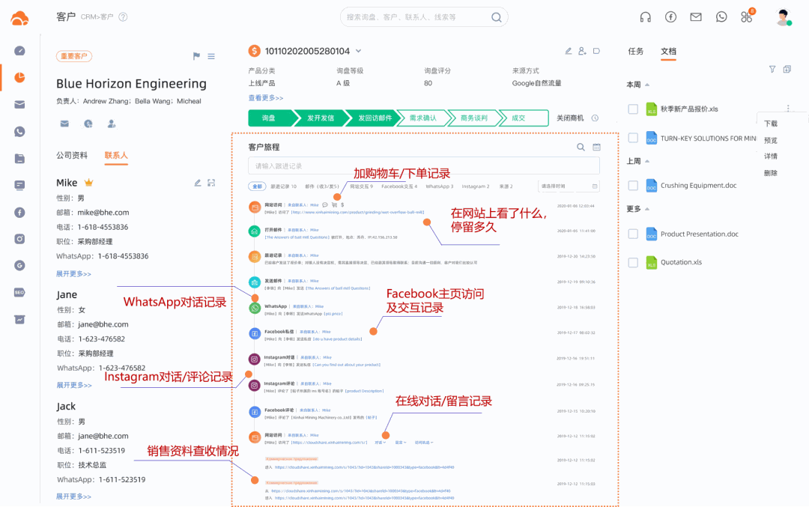This screenshot has width=809, height=507.
Task: Open the apps grid with notification badge
Action: click(x=747, y=16)
